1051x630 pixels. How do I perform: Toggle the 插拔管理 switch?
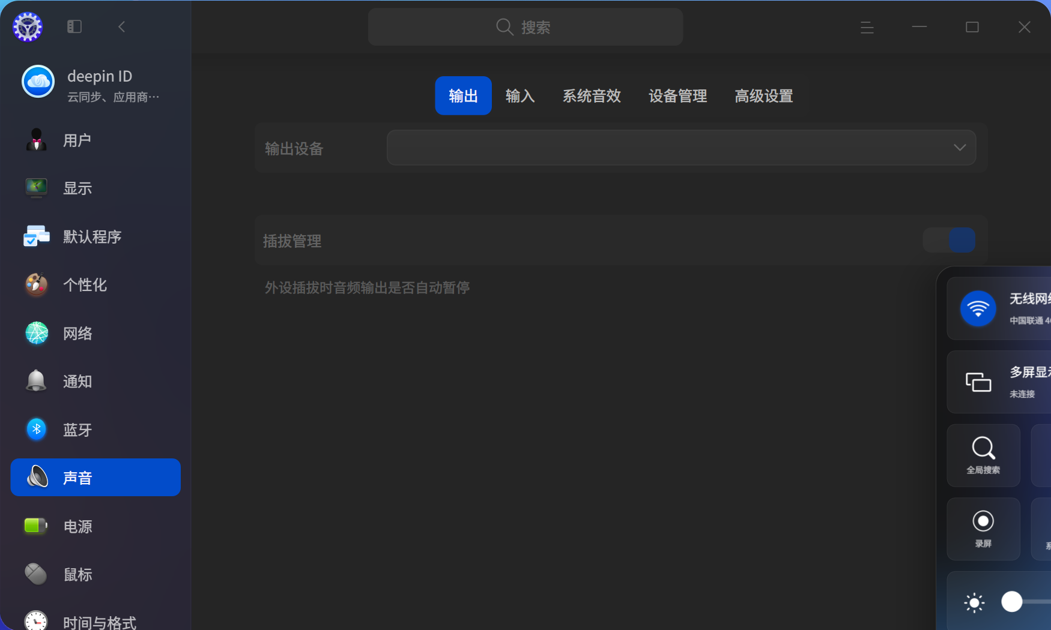tap(949, 240)
